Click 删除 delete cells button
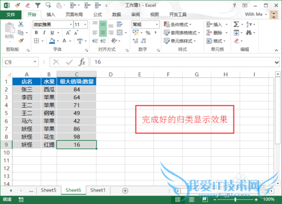The image size is (282, 204). click(214, 33)
